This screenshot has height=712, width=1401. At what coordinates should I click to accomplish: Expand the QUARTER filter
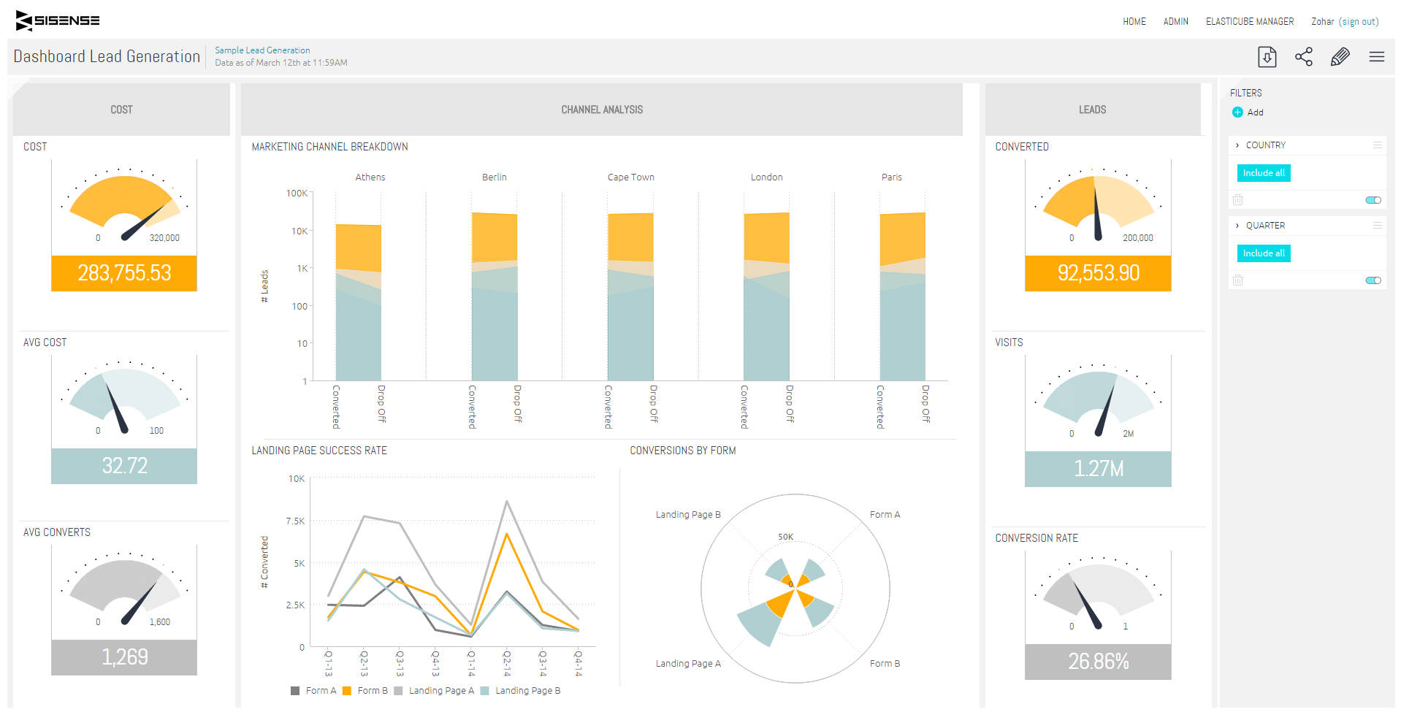[x=1238, y=225]
